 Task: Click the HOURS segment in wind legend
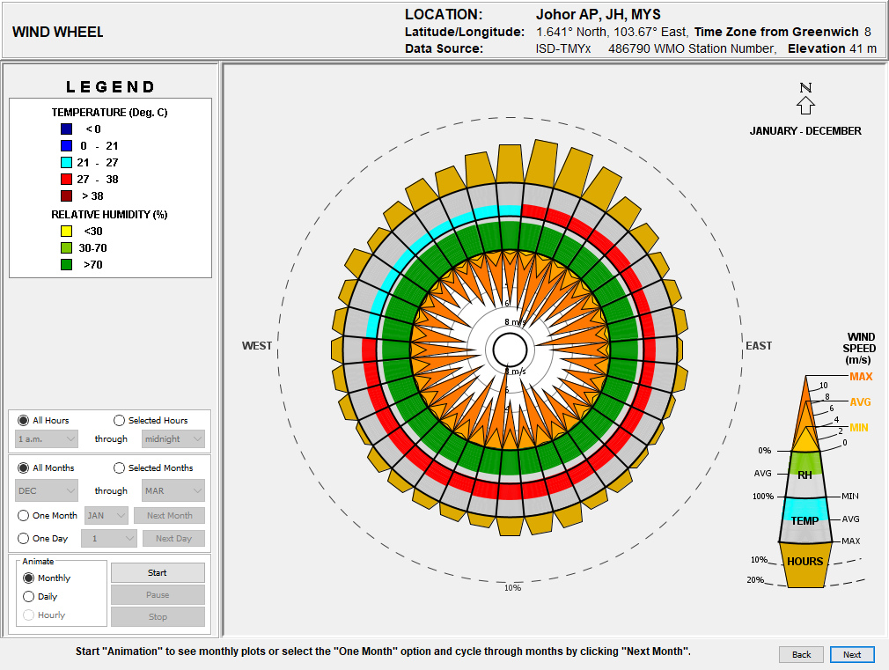tap(805, 562)
